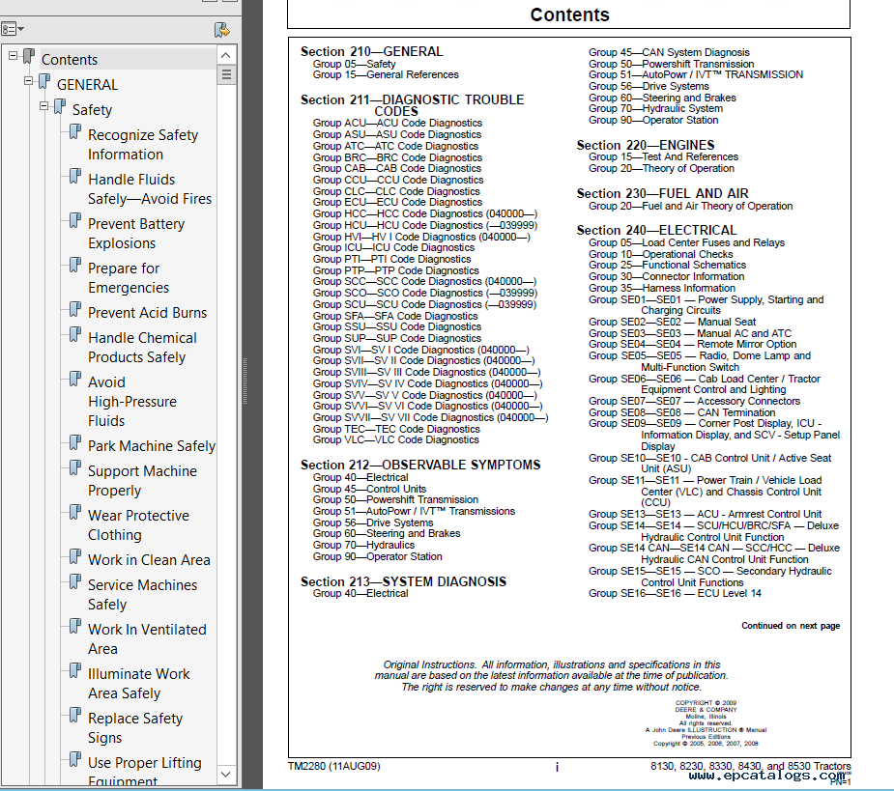Open the GENERAL bookmark
This screenshot has width=894, height=791.
(x=87, y=85)
